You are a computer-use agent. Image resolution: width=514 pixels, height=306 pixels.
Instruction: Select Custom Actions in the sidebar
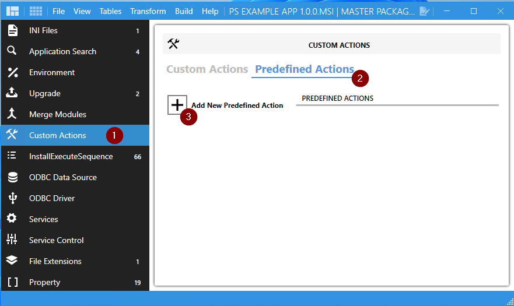coord(75,135)
